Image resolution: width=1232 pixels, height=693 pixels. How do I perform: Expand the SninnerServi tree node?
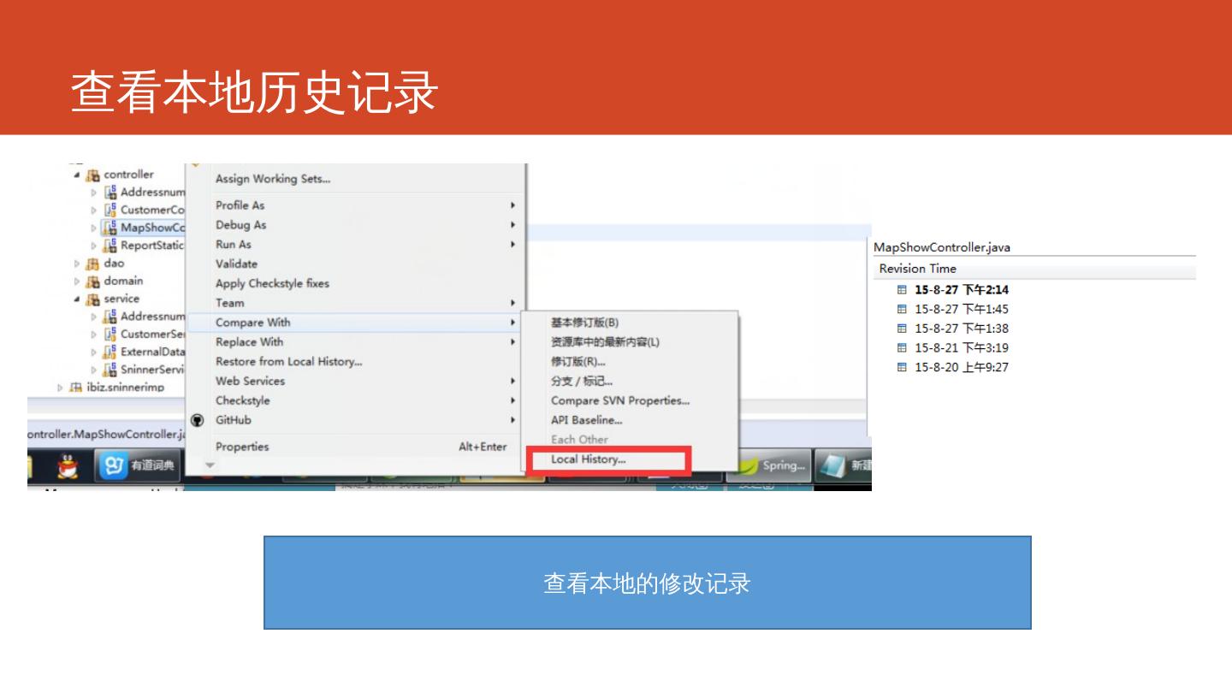(x=95, y=370)
